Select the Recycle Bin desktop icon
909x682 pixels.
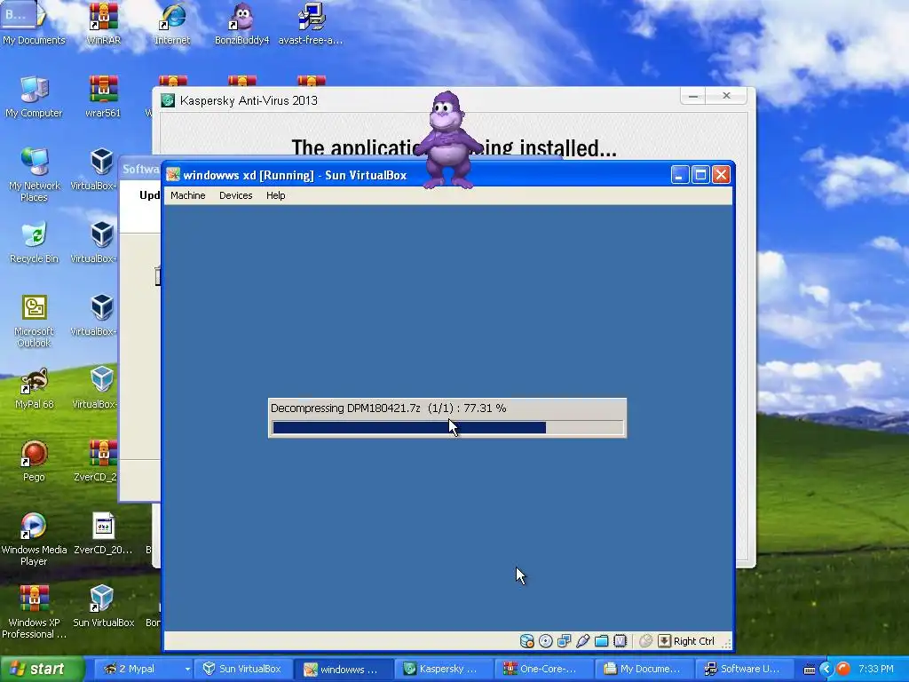[x=34, y=242]
